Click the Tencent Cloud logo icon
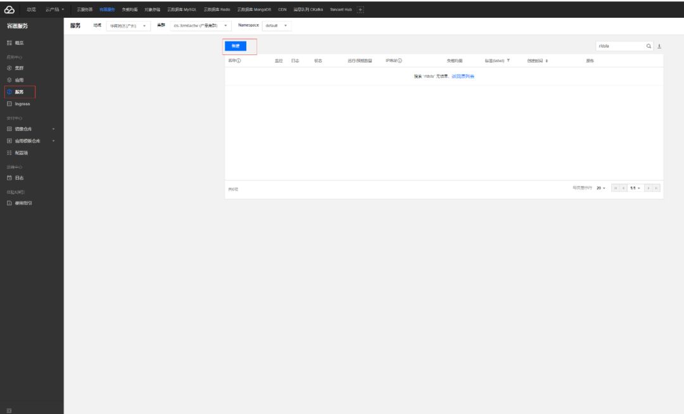 tap(9, 9)
